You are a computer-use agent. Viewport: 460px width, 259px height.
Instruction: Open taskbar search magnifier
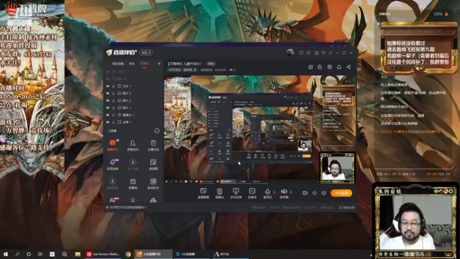click(x=17, y=254)
